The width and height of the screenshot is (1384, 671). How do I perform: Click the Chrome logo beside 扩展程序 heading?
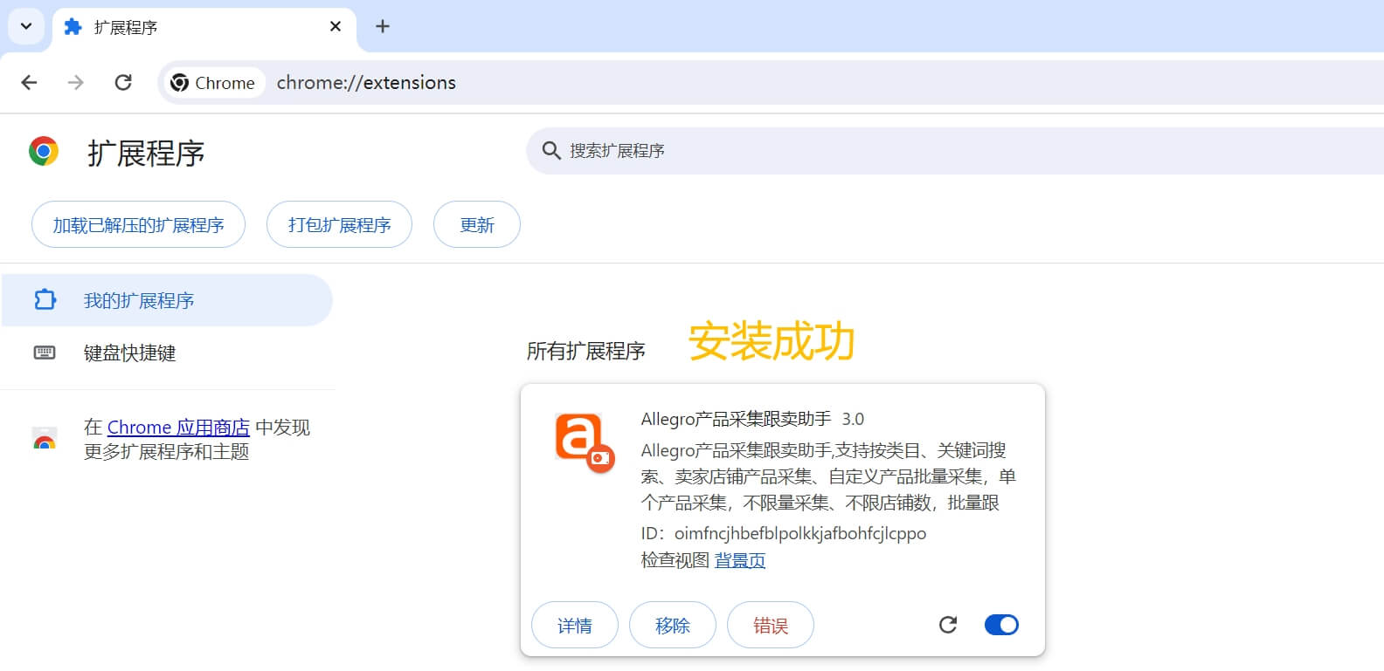(44, 152)
